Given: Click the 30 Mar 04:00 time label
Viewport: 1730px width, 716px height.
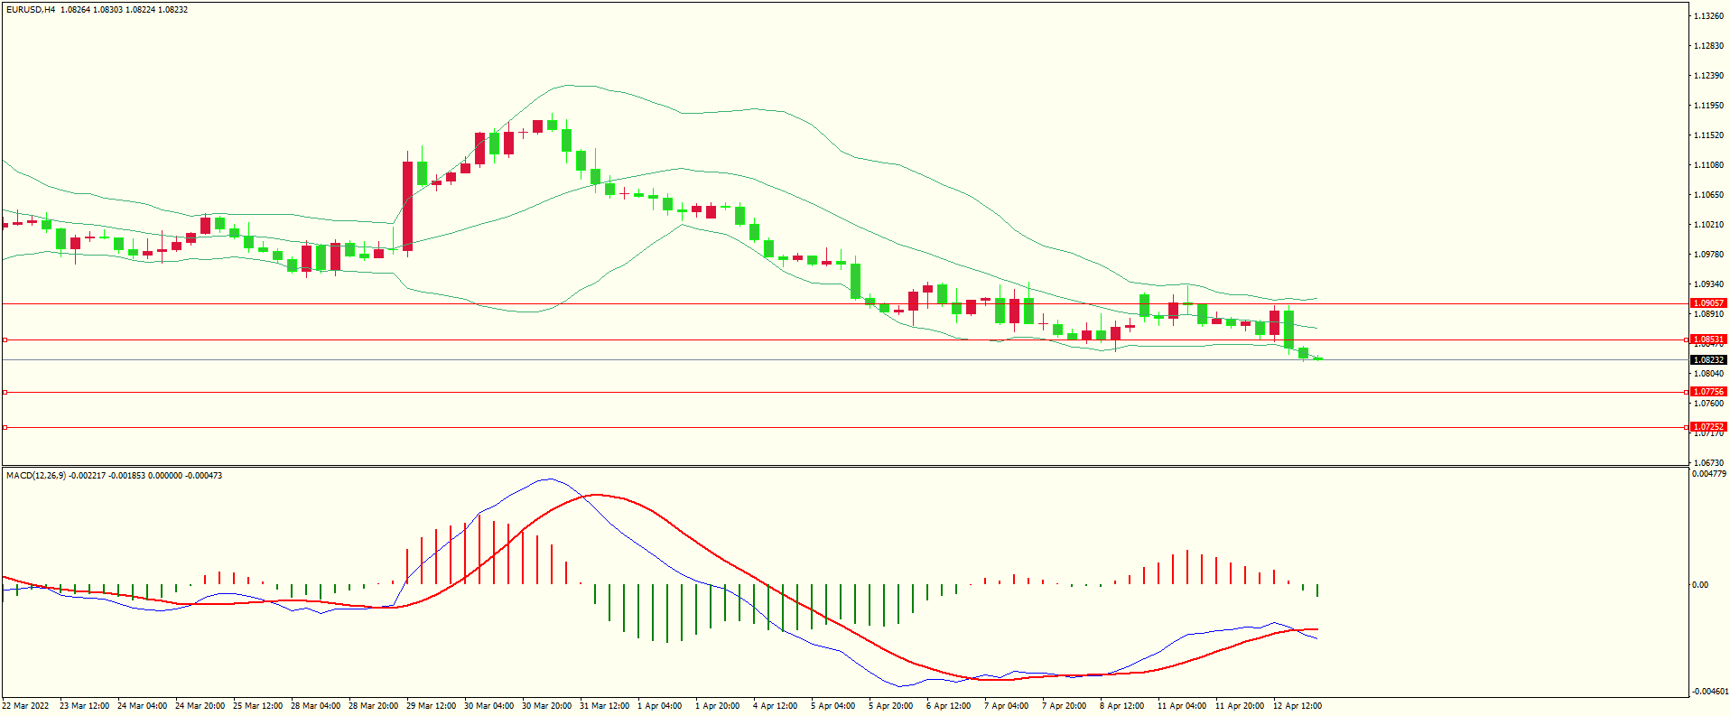Looking at the screenshot, I should point(488,706).
